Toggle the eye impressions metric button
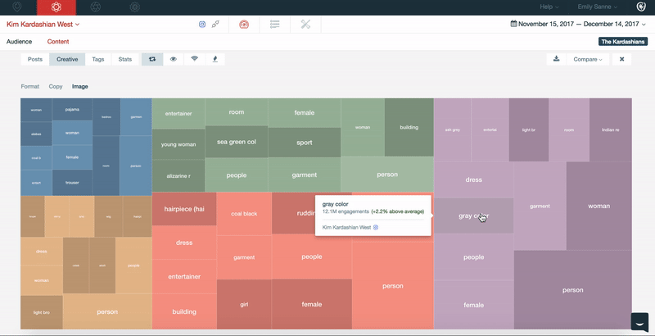This screenshot has width=655, height=336. [x=173, y=59]
